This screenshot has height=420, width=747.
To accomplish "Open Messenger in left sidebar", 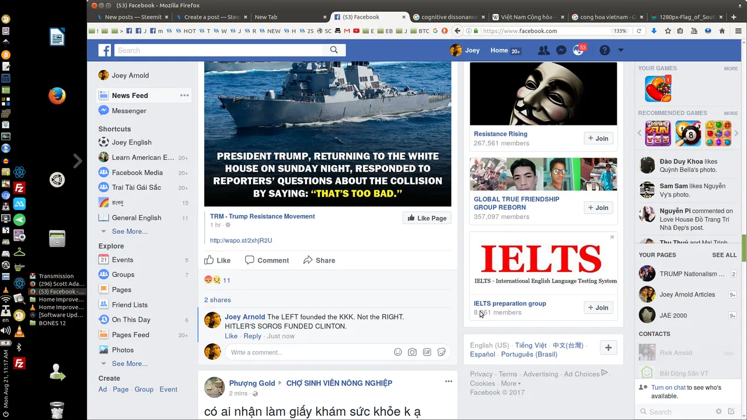I will (x=129, y=111).
